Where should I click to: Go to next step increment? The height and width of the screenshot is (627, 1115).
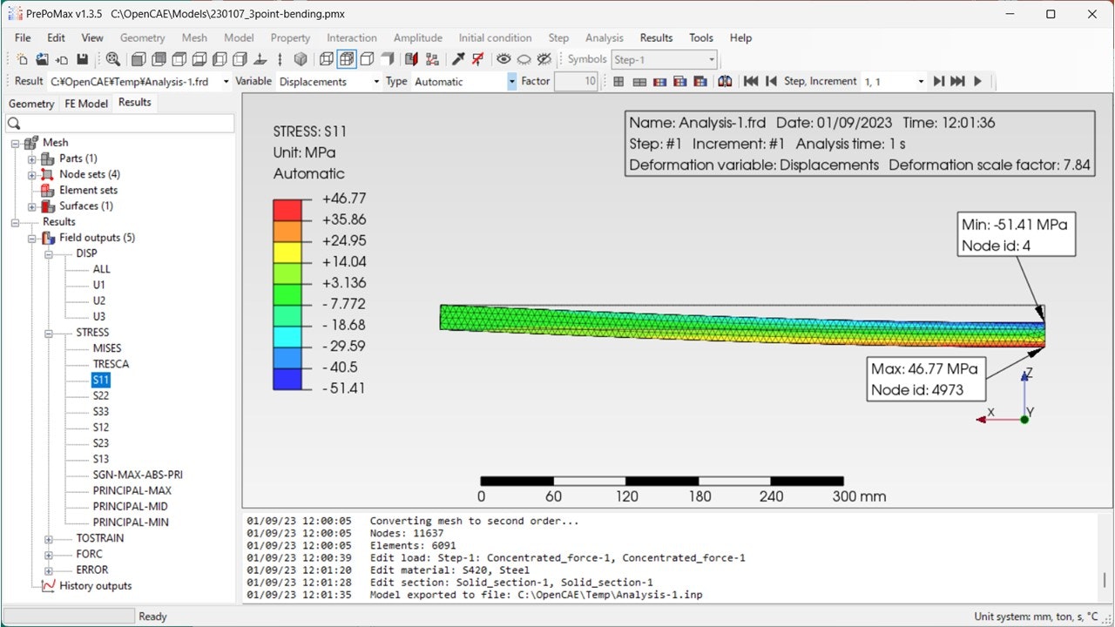tap(938, 81)
